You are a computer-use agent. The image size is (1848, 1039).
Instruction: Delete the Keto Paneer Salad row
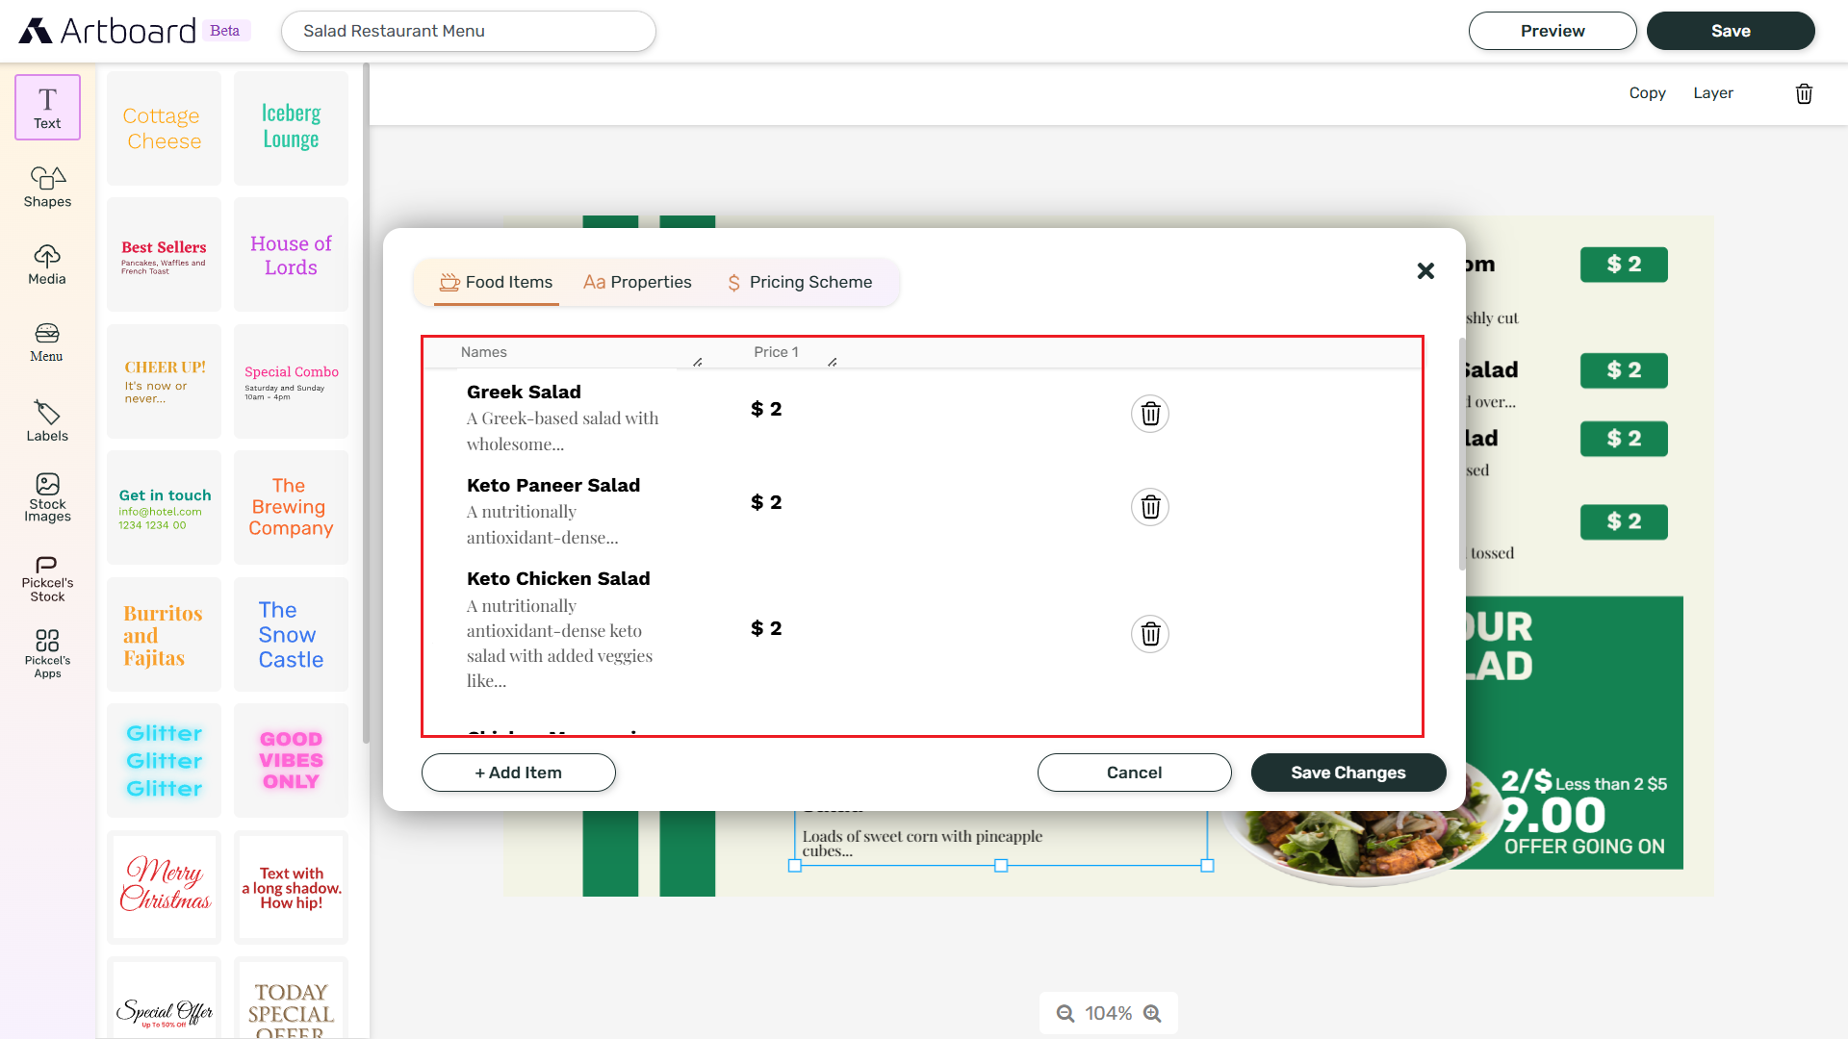[x=1149, y=506]
